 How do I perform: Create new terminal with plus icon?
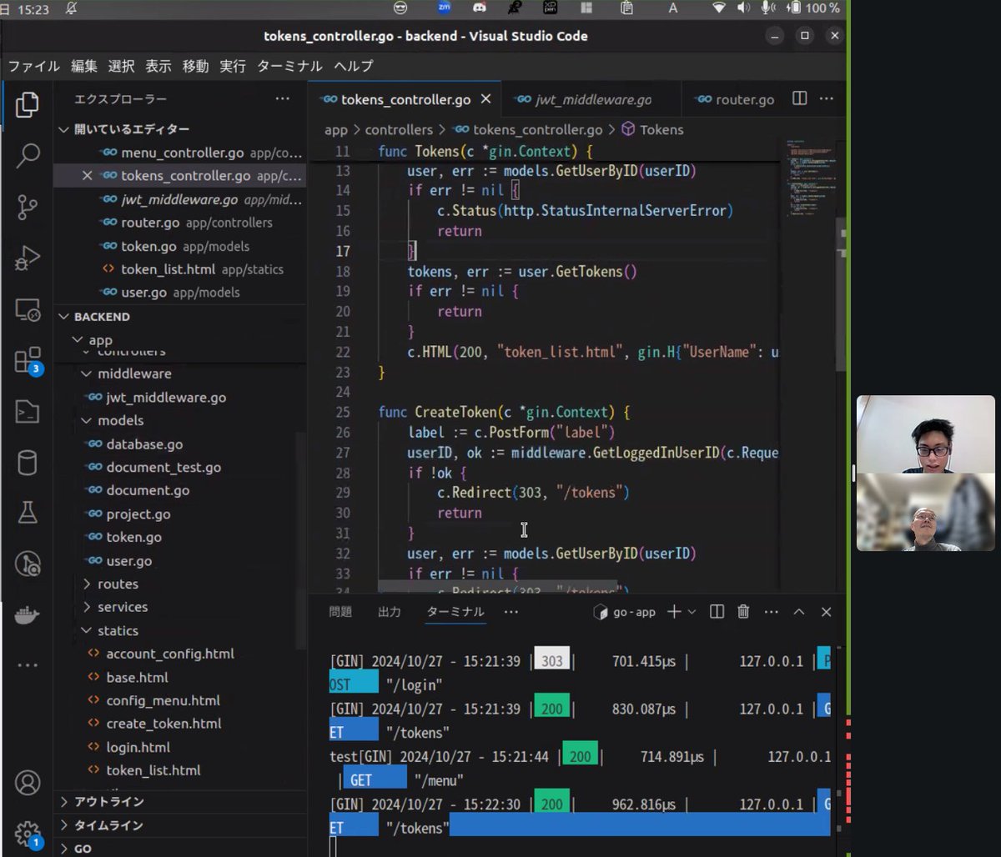tap(674, 612)
